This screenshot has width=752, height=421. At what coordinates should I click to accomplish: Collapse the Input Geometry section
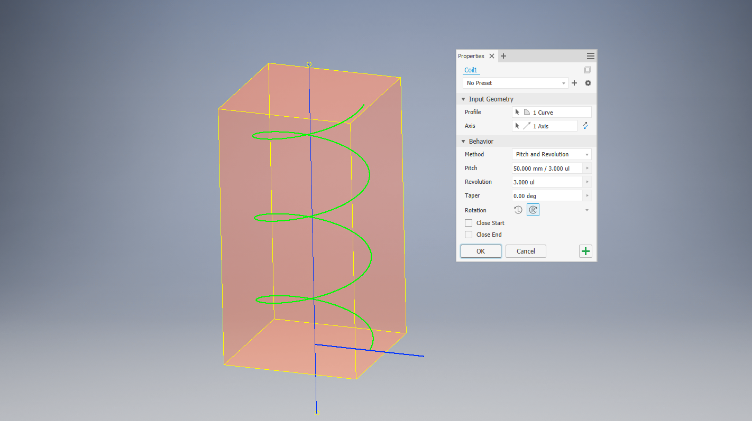click(x=463, y=99)
